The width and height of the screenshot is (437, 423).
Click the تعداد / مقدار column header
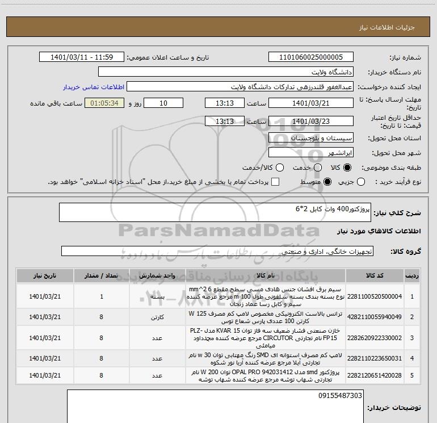pyautogui.click(x=102, y=276)
